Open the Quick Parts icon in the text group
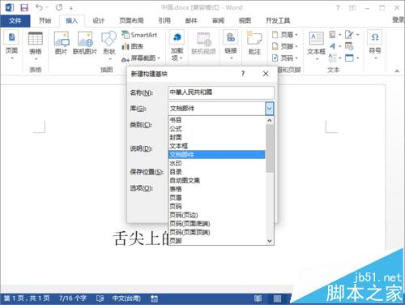This screenshot has height=305, width=405. (335, 35)
